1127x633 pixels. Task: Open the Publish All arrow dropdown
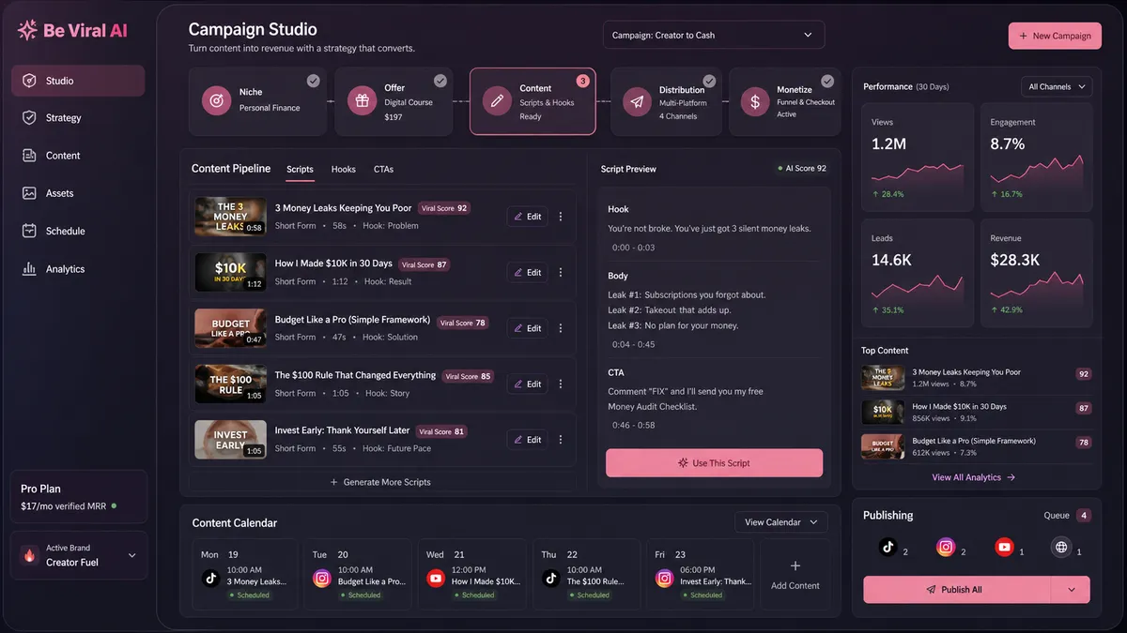click(1071, 590)
